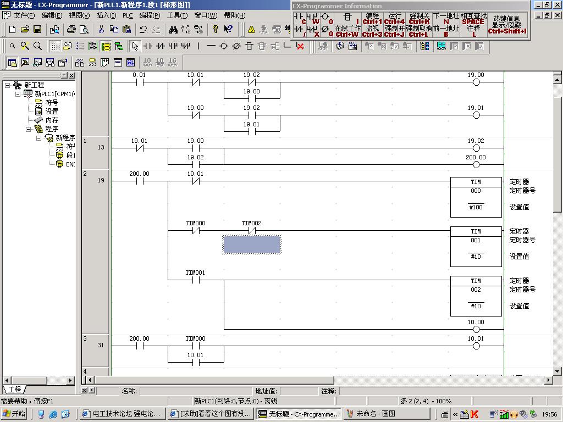
Task: Create a new file with New icon
Action: 12,30
